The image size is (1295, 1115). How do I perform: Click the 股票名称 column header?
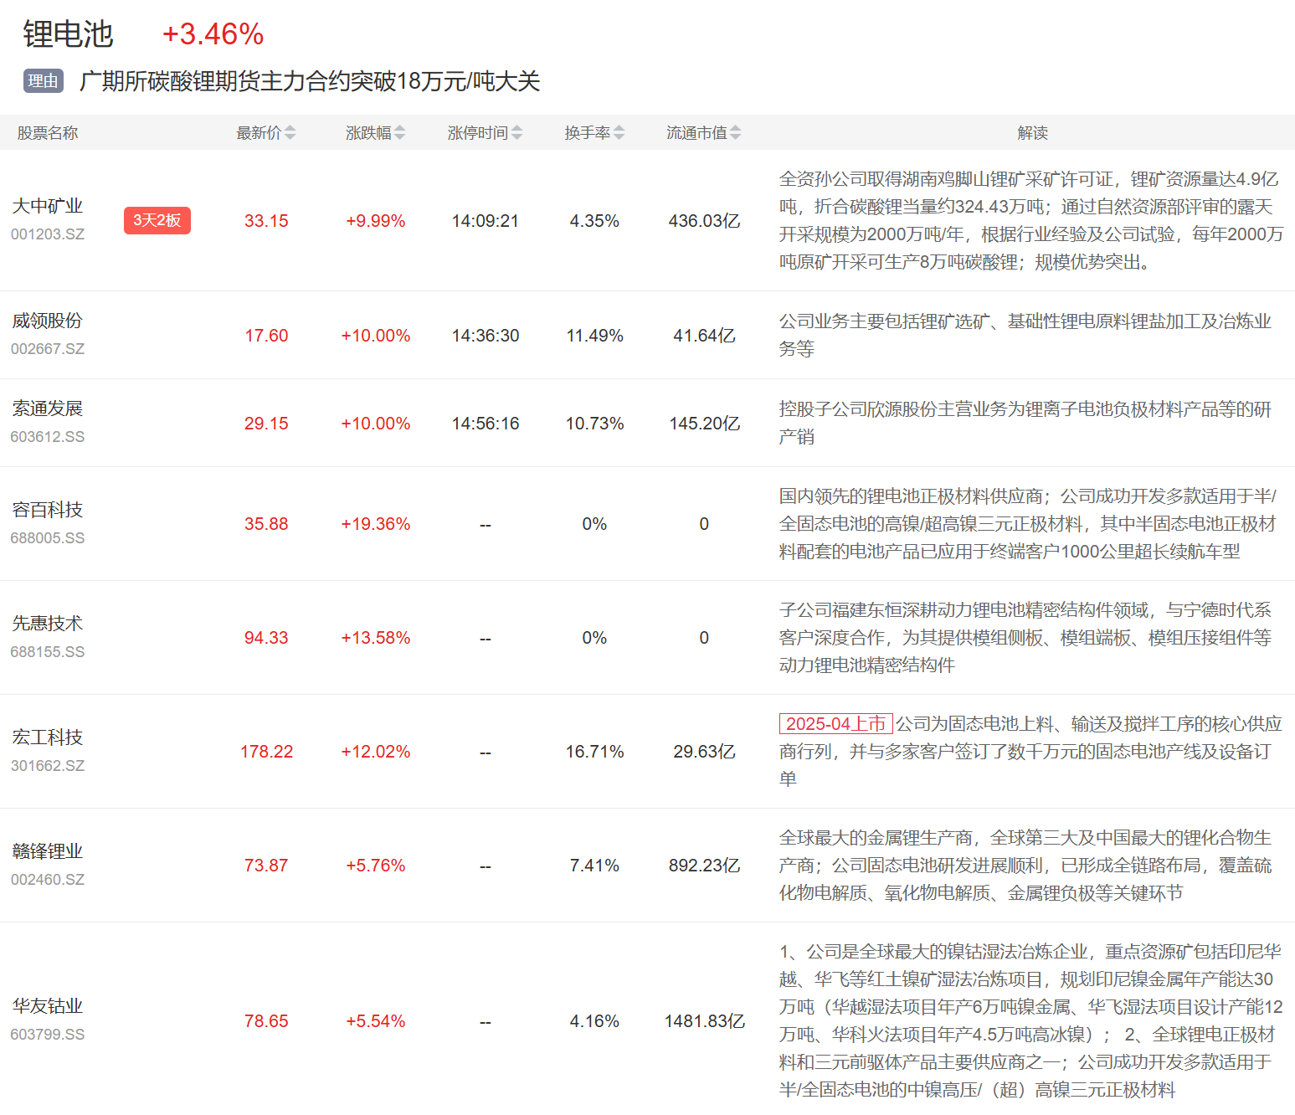(x=48, y=133)
